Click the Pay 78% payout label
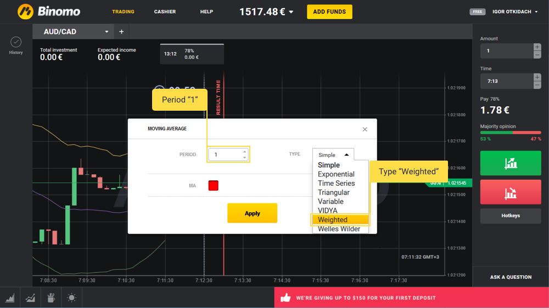This screenshot has height=308, width=549. 490,99
